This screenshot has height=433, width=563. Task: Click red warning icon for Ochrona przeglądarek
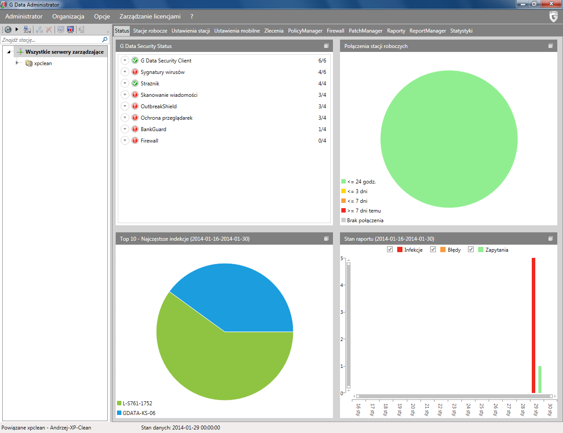[x=135, y=117]
